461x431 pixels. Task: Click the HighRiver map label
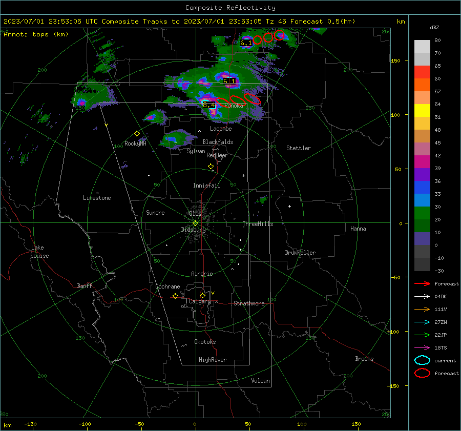pyautogui.click(x=213, y=360)
